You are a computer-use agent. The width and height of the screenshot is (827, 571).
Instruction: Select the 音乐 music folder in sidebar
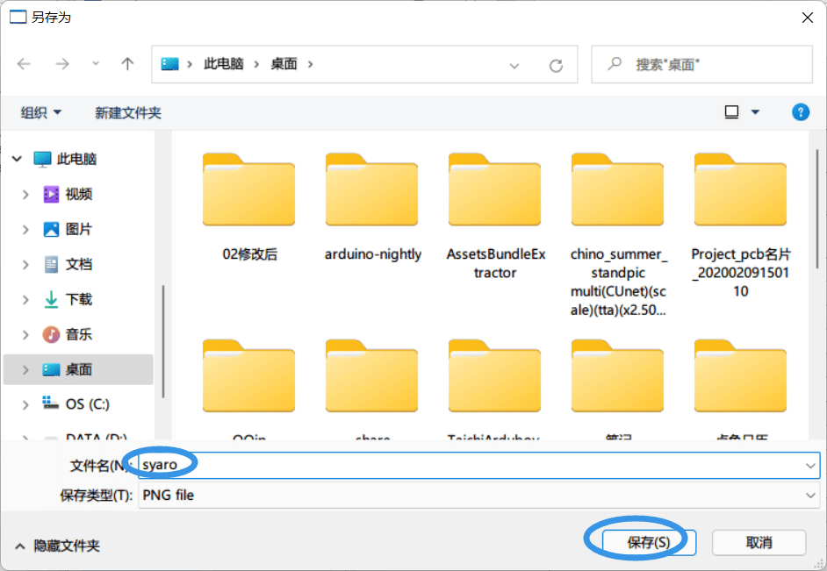coord(78,334)
